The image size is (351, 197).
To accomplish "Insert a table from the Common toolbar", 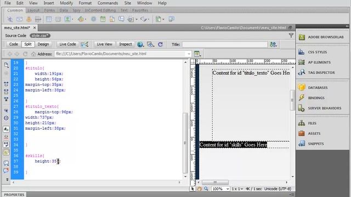I will point(49,19).
